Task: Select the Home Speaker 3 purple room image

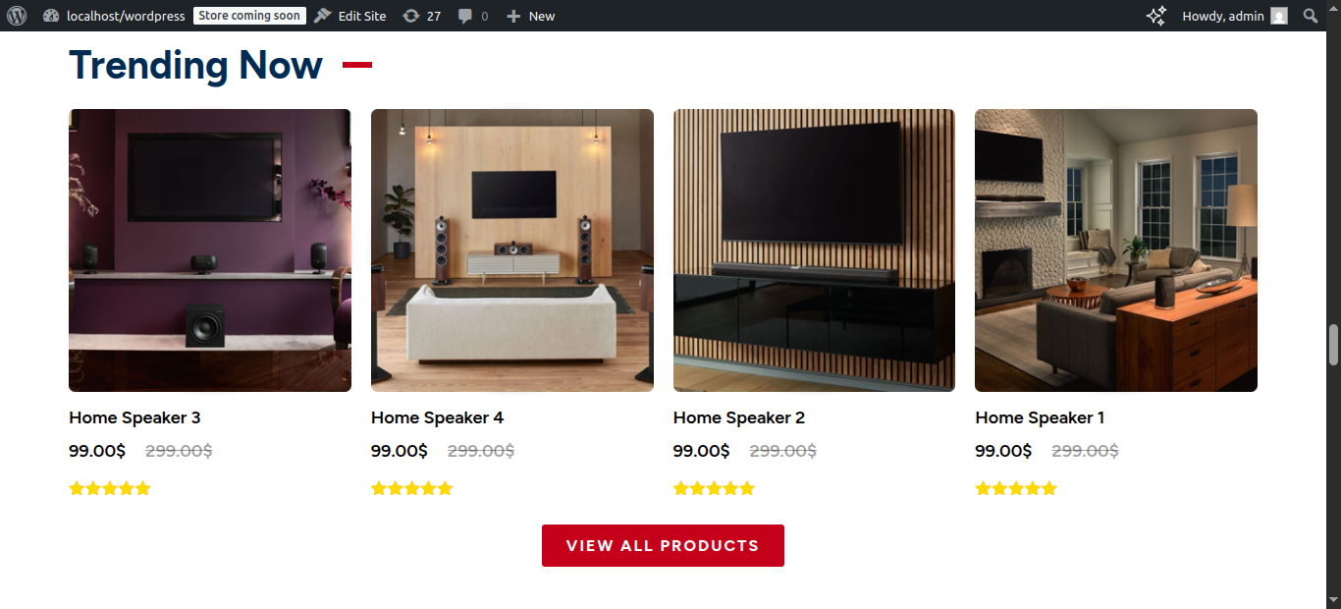Action: tap(210, 250)
